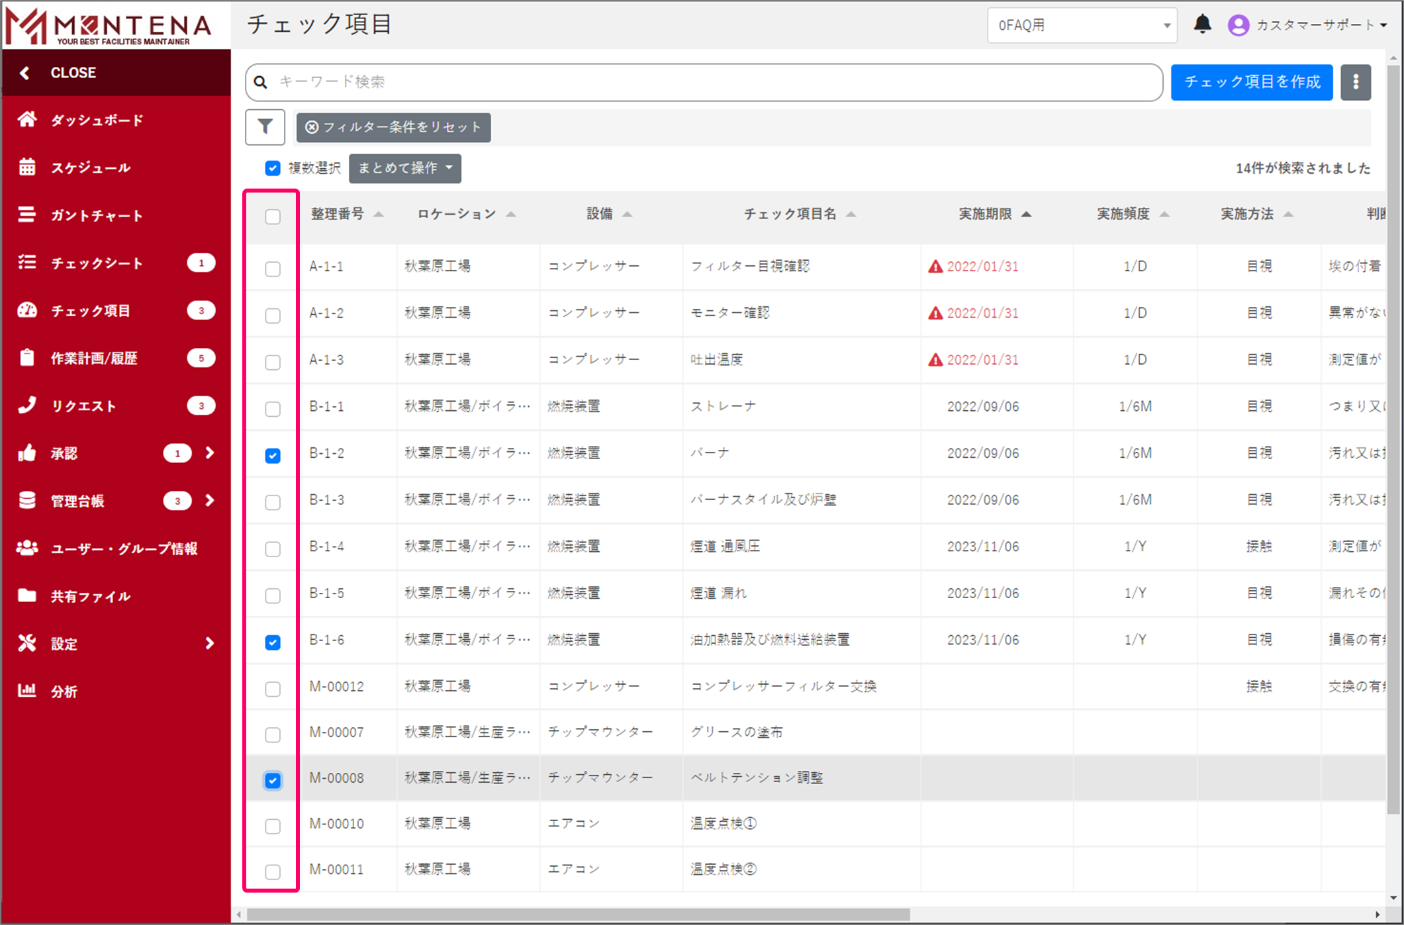
Task: Open the まとめて操作 dropdown
Action: point(404,168)
